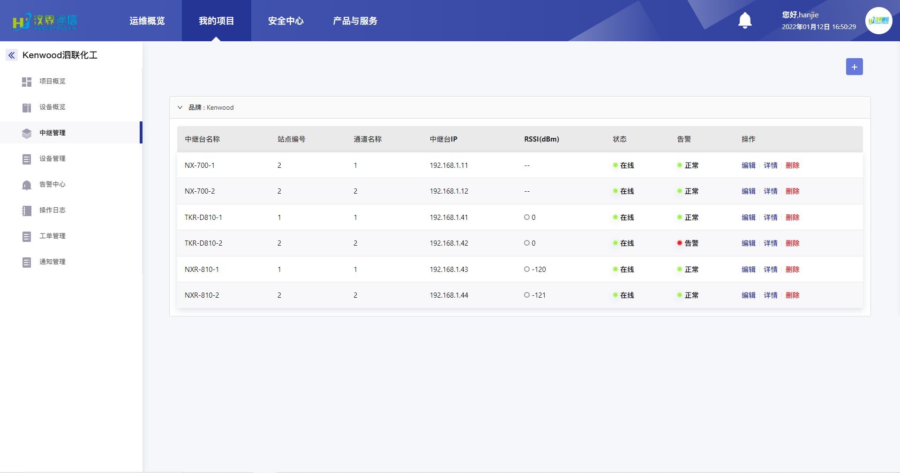900x473 pixels.
Task: Click IP address 192.168.1.11
Action: (x=449, y=165)
